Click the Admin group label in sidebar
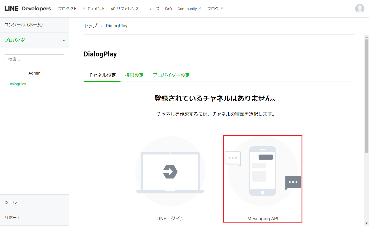The width and height of the screenshot is (369, 226). coord(35,73)
